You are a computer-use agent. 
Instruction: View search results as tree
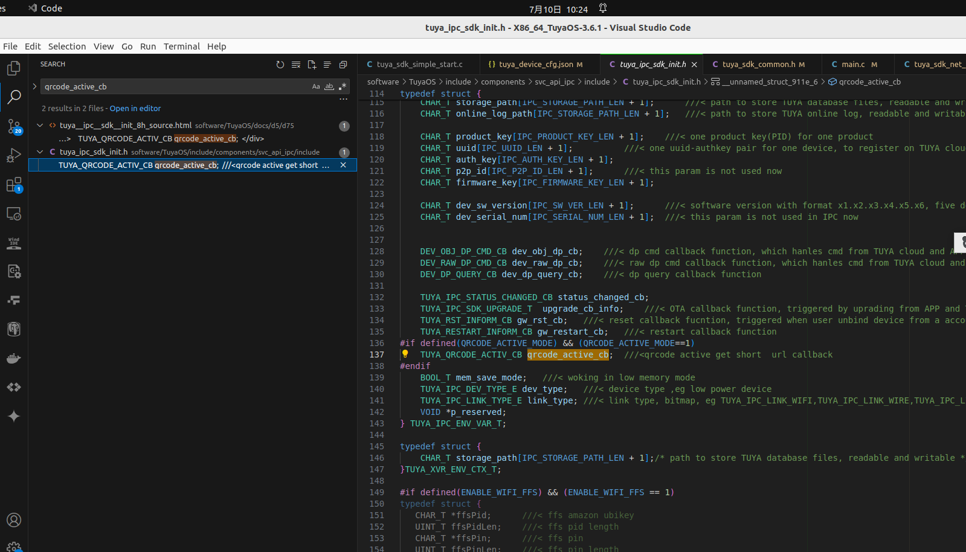point(327,65)
